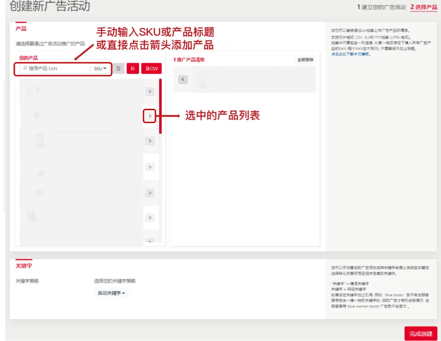441x341 pixels.
Task: Add the first product using its double-arrow button
Action: coord(150,91)
